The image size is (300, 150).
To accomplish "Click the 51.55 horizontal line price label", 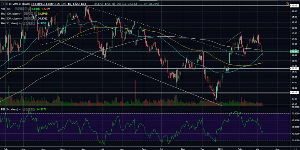I will (294, 68).
